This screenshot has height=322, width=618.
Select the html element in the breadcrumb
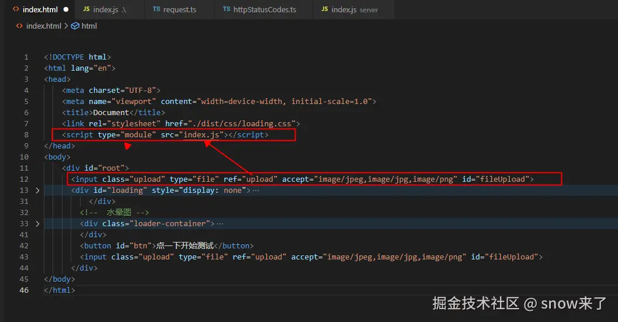click(89, 26)
